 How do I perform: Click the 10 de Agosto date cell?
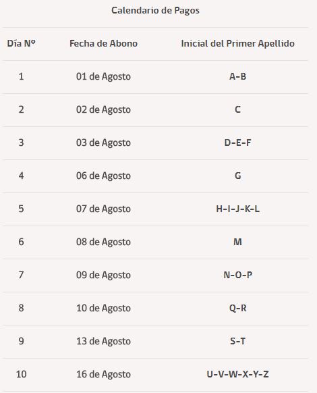(103, 309)
